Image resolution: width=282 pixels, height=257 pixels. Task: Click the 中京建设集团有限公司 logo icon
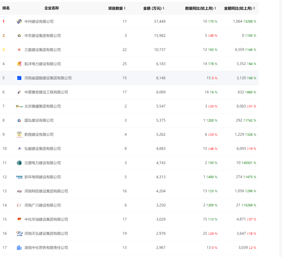coord(19,36)
